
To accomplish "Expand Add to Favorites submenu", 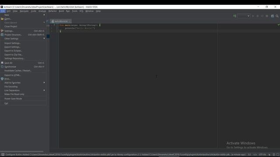I will 23,83.
